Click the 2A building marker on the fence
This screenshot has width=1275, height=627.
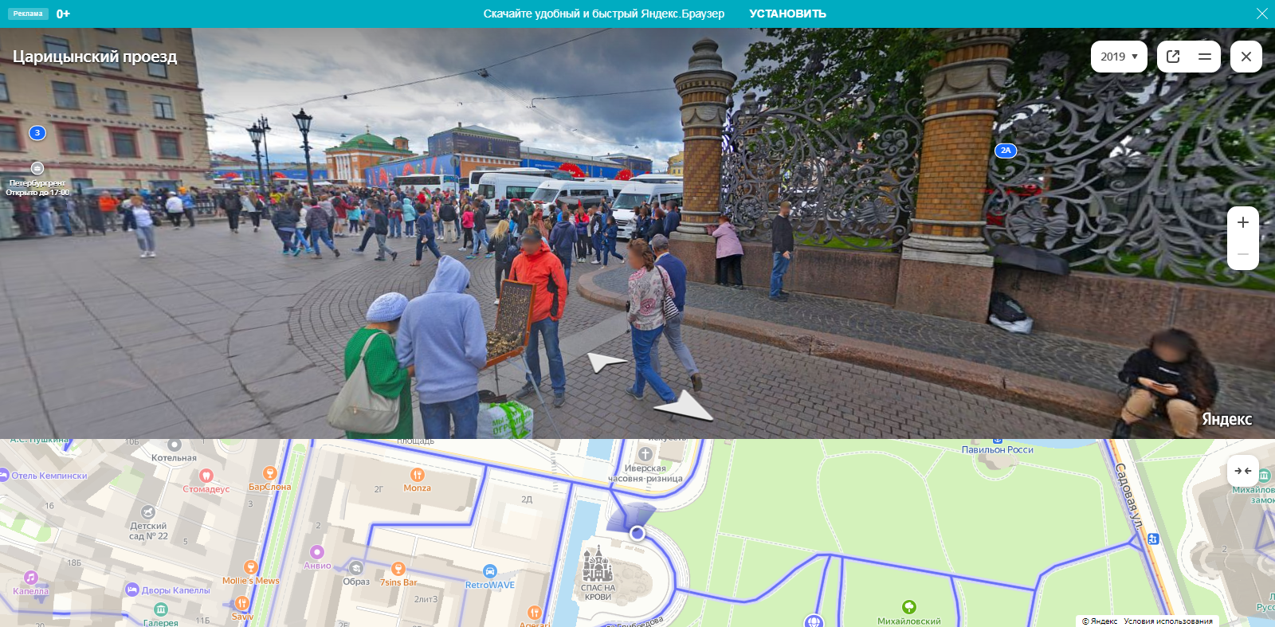coord(1006,151)
